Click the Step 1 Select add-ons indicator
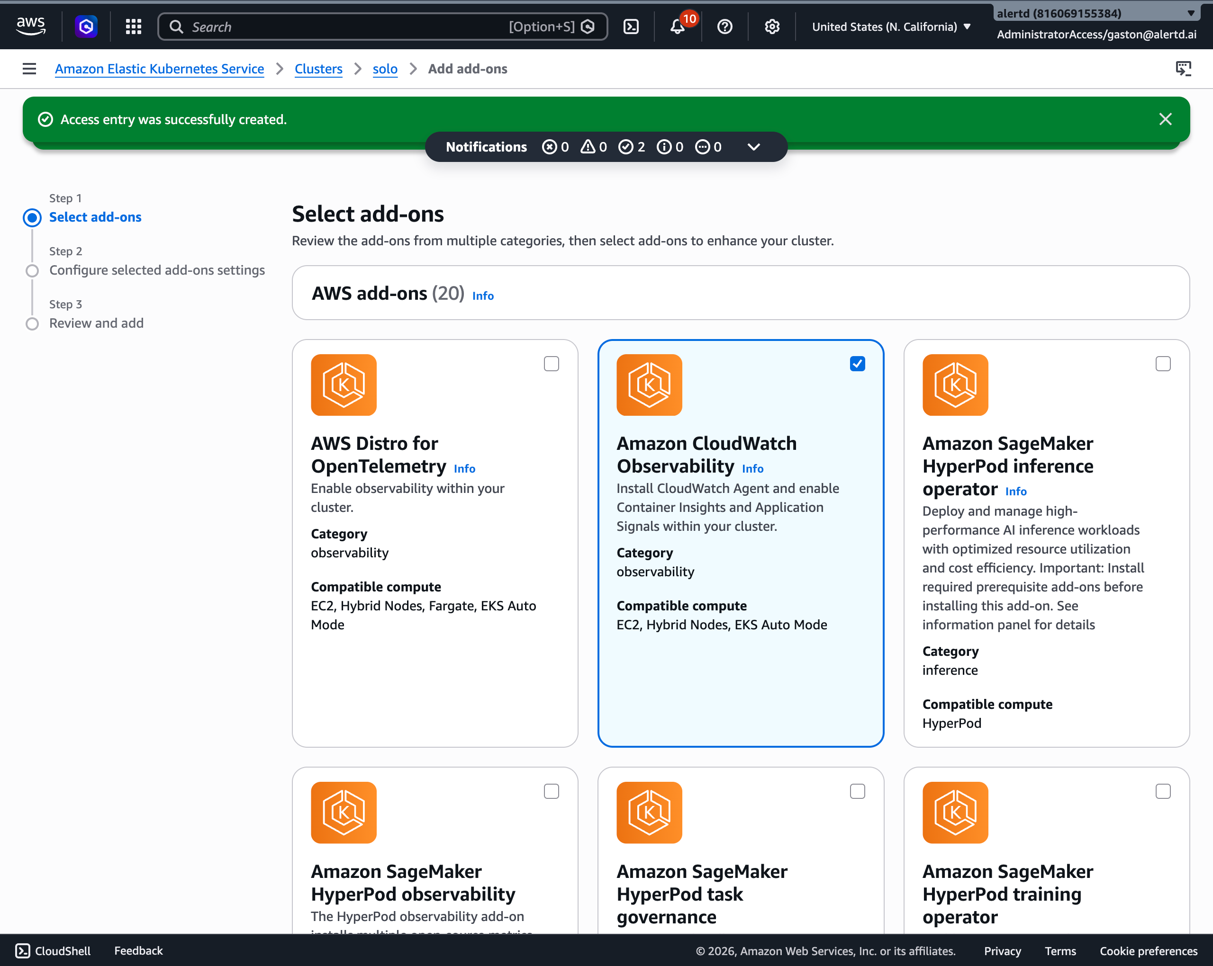 point(32,217)
